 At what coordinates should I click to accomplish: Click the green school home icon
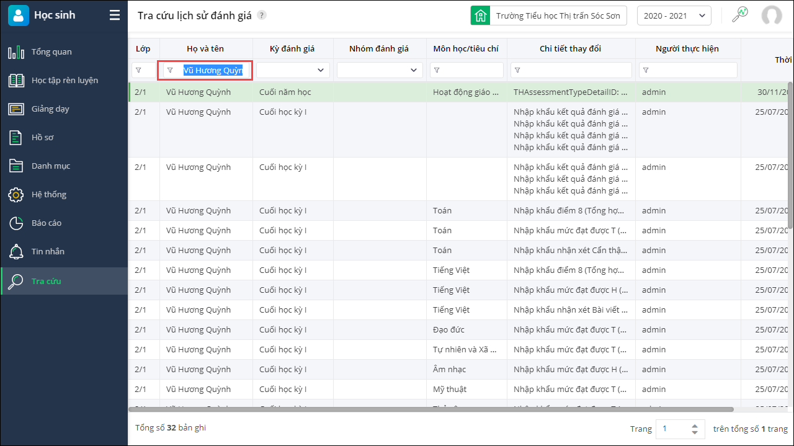tap(480, 16)
